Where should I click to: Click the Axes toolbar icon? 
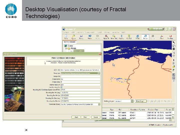click(x=162, y=37)
